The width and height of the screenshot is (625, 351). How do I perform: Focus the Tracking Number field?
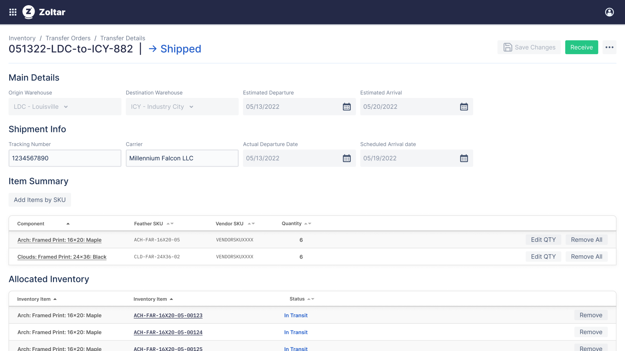[65, 158]
